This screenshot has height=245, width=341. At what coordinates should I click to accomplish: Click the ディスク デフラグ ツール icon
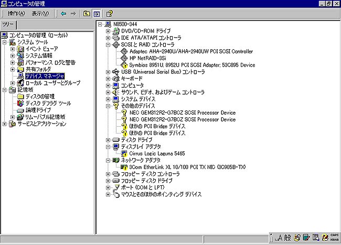[x=20, y=103]
